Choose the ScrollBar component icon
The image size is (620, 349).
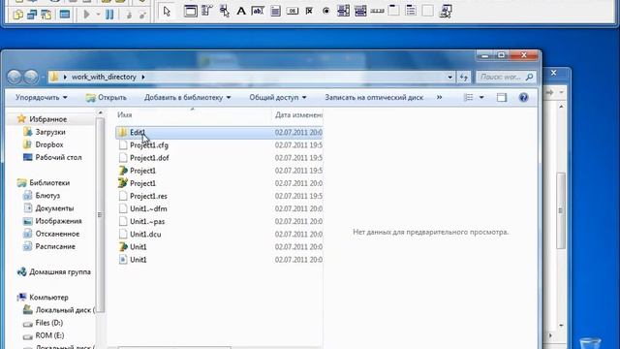pos(377,11)
